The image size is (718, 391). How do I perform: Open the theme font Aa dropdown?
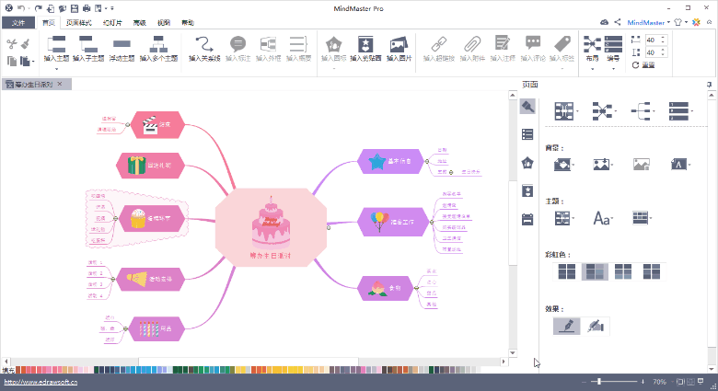tap(603, 218)
